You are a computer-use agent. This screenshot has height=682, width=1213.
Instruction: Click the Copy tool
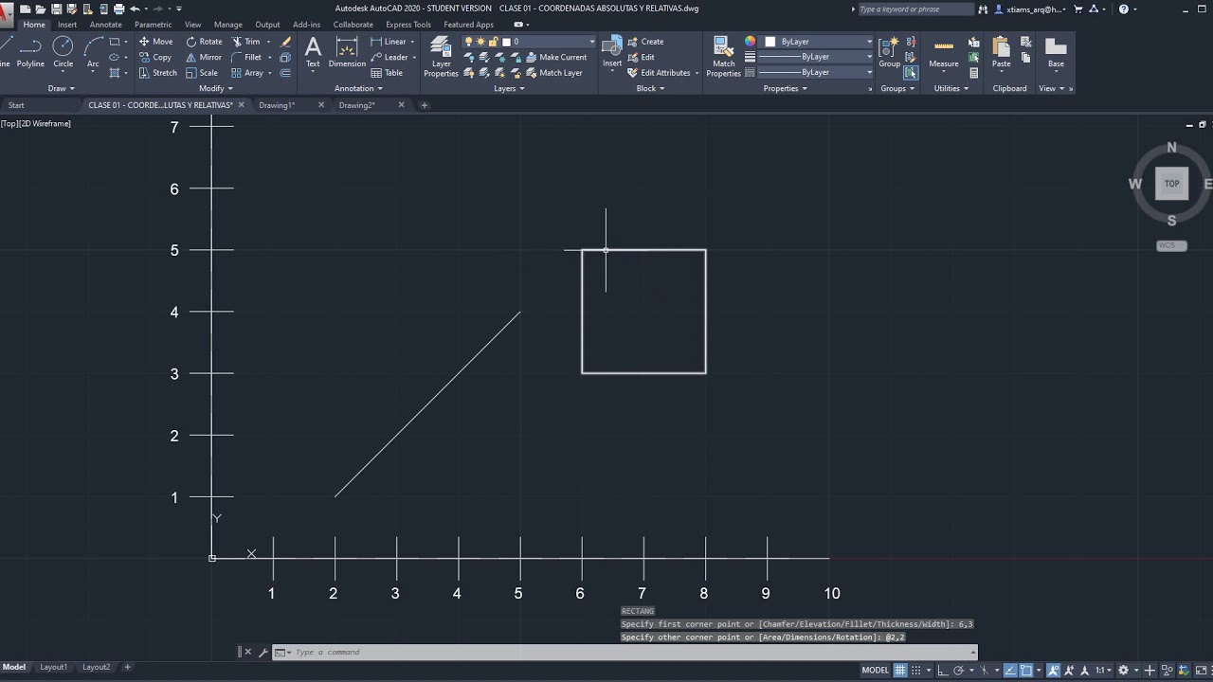coord(154,57)
